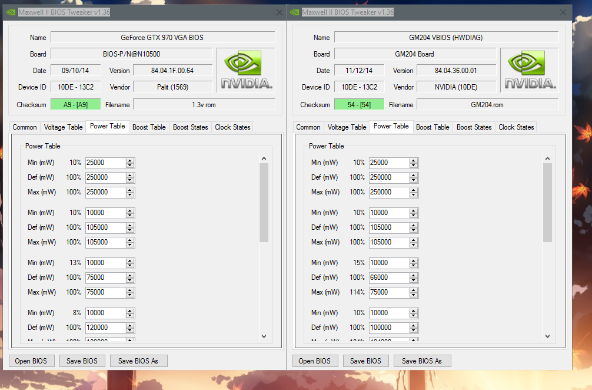Click the title bar app icon of the left window
Screen dimensions: 592x390
tap(11, 12)
